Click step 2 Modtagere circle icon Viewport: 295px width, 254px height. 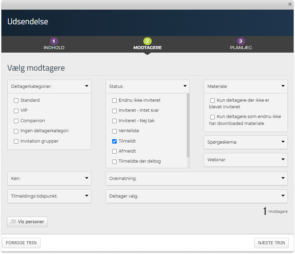pyautogui.click(x=147, y=41)
